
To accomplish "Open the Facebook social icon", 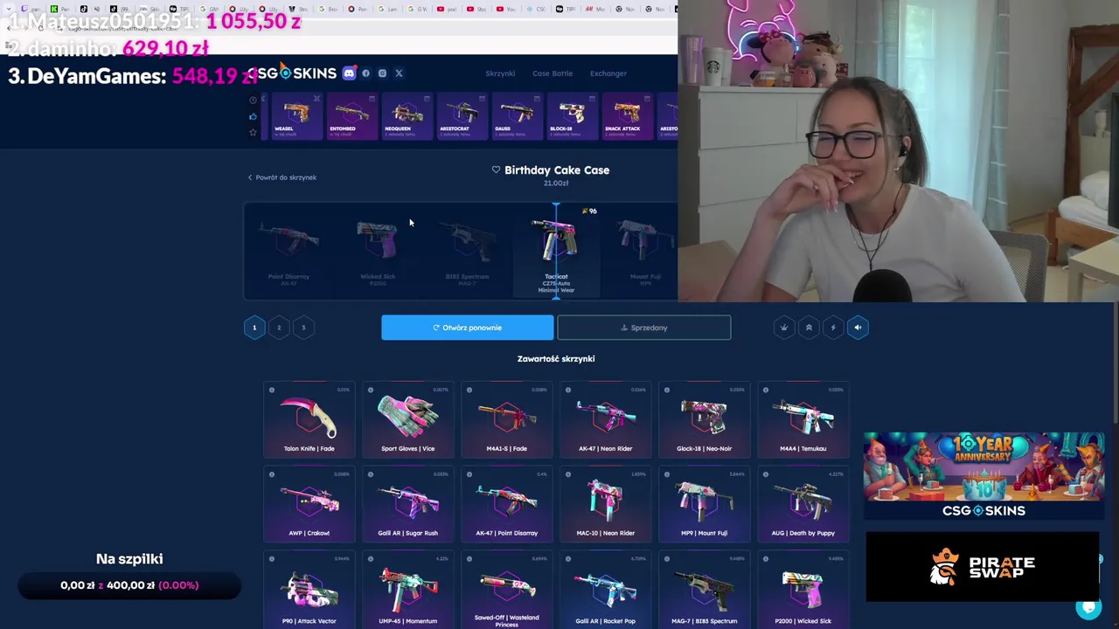I will [365, 73].
